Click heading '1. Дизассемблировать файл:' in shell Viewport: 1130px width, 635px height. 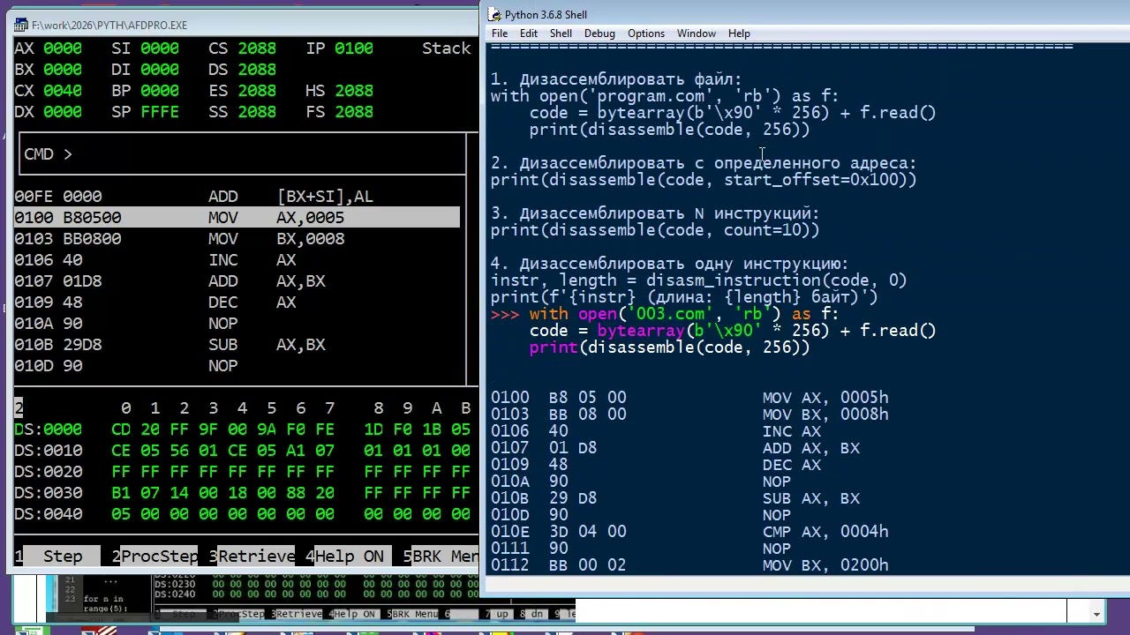tap(616, 79)
